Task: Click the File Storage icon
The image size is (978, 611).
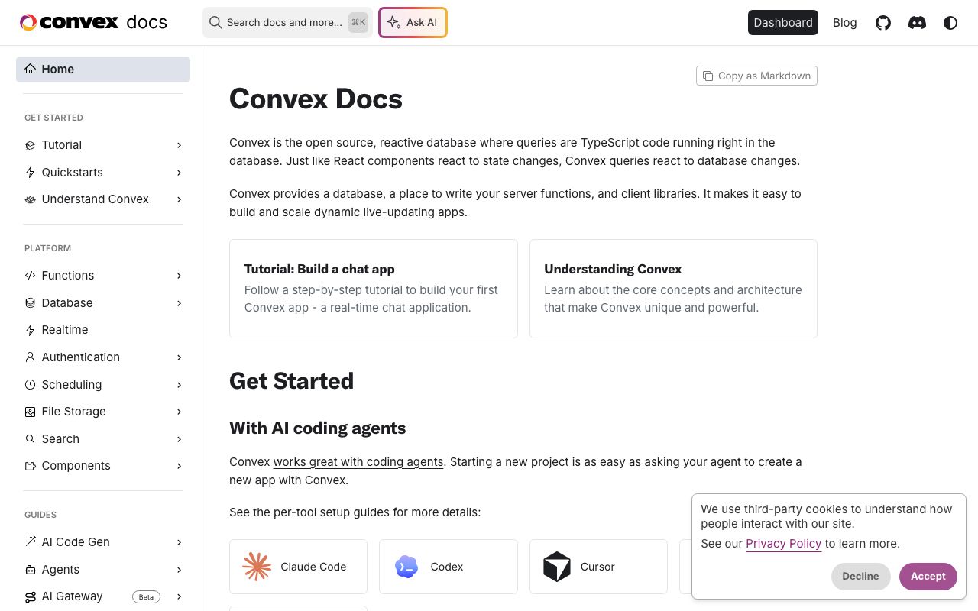Action: [31, 412]
